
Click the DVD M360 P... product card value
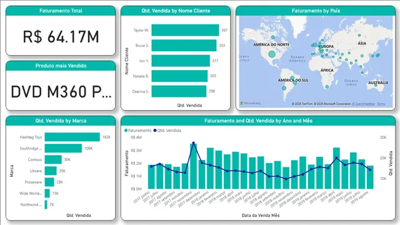point(61,92)
